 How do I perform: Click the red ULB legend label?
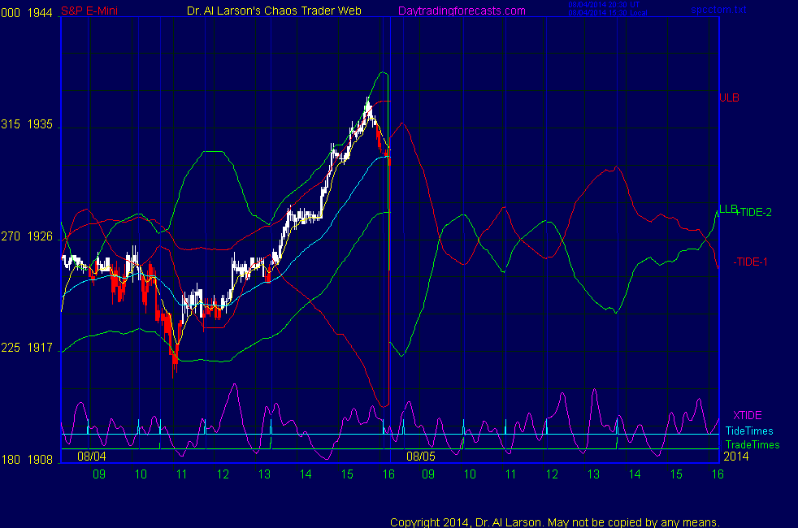[729, 97]
